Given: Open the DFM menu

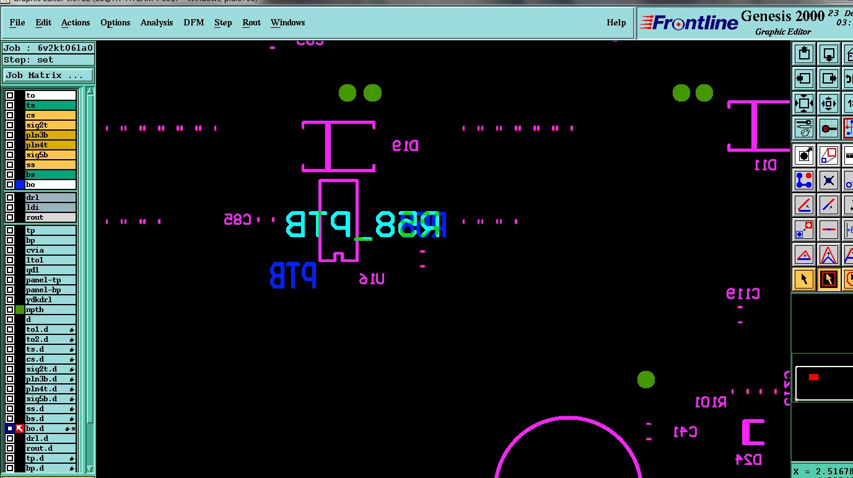Looking at the screenshot, I should pos(194,22).
